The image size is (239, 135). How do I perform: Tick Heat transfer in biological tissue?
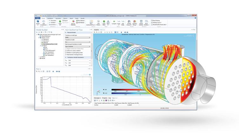[x=65, y=55]
